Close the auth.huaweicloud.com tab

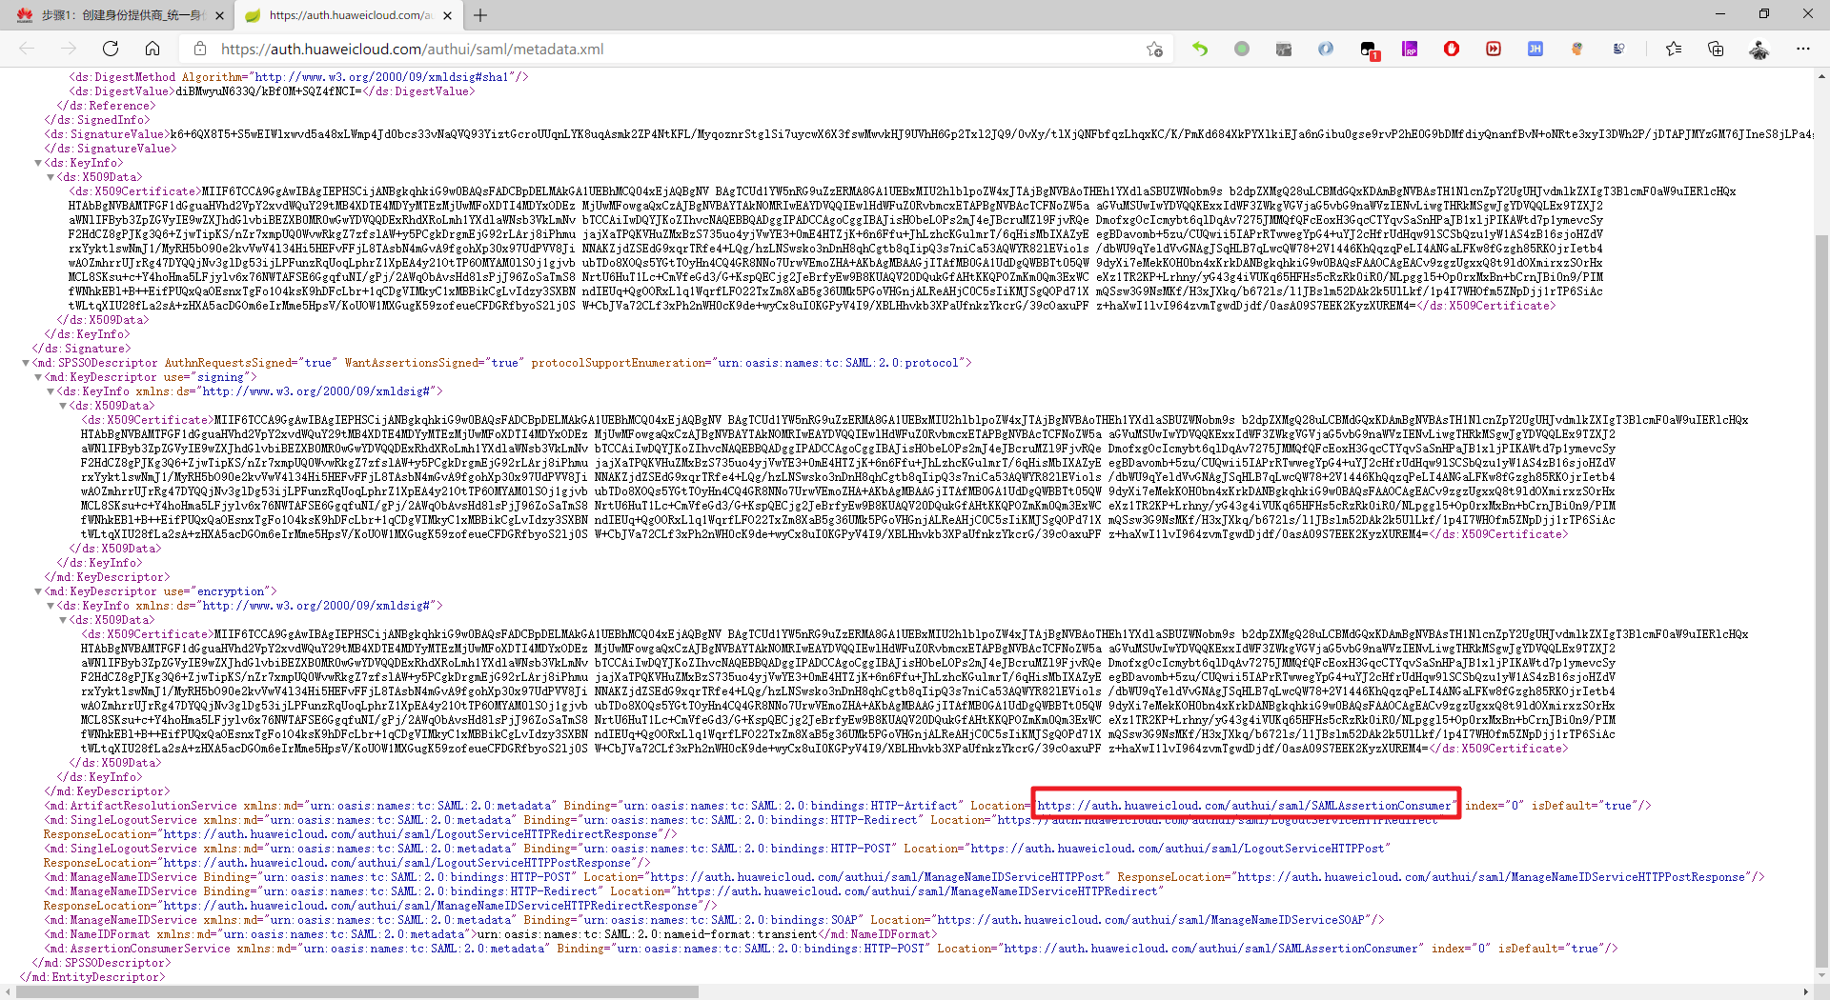pyautogui.click(x=448, y=15)
